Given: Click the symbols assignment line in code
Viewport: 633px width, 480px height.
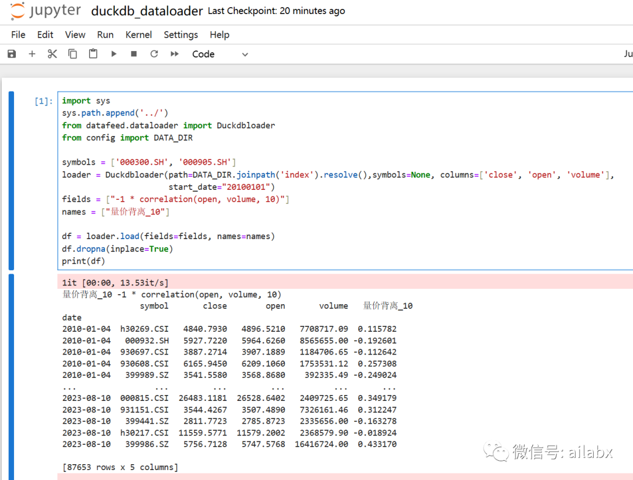Looking at the screenshot, I should 149,162.
